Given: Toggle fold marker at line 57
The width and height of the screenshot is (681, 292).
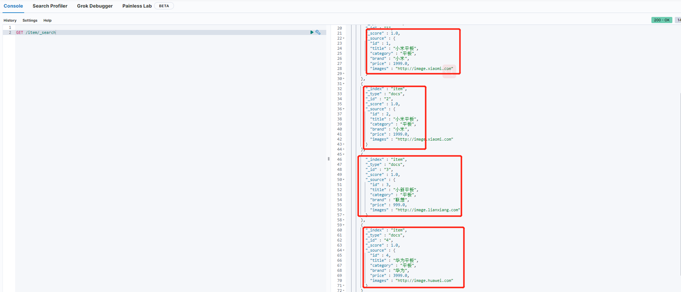Looking at the screenshot, I should coord(344,215).
